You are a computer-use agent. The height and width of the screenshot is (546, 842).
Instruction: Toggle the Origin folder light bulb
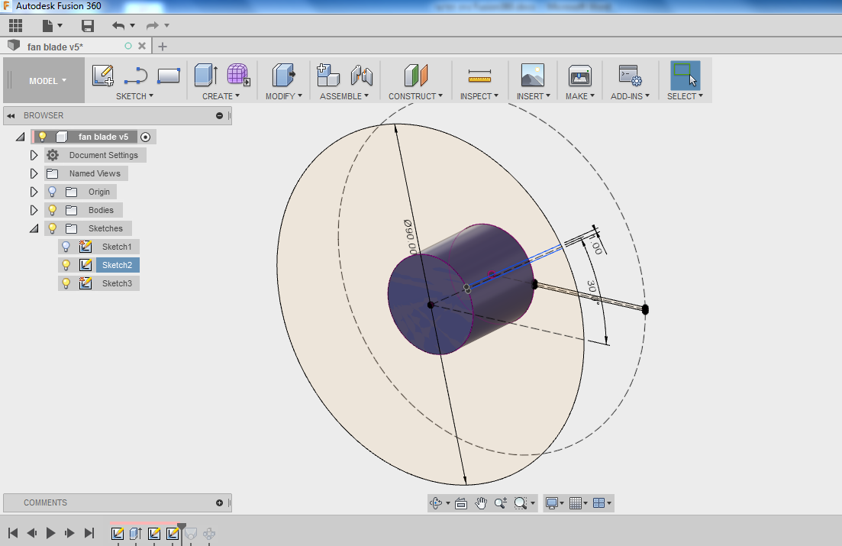(x=52, y=192)
